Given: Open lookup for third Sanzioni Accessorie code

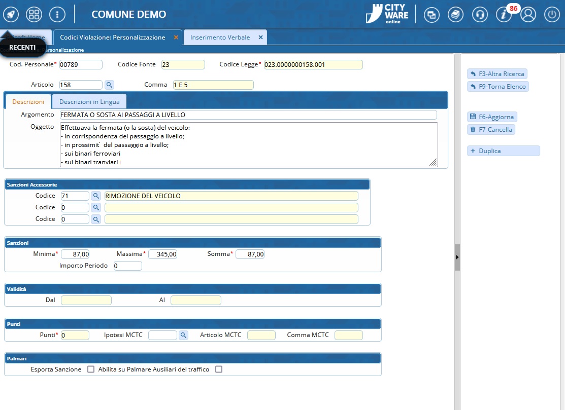Looking at the screenshot, I should coord(95,219).
